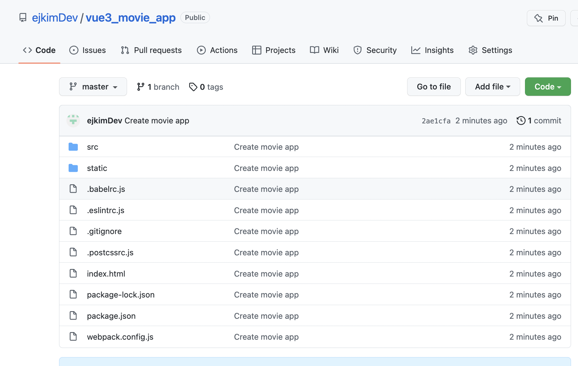Open commit message in static row

266,168
